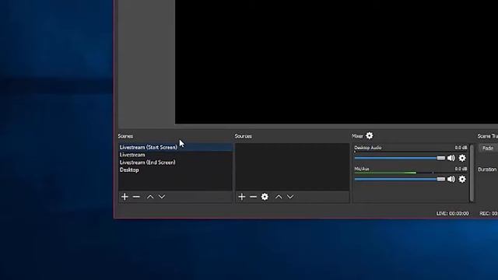
Task: Select the Livestream scene
Action: pyautogui.click(x=175, y=155)
